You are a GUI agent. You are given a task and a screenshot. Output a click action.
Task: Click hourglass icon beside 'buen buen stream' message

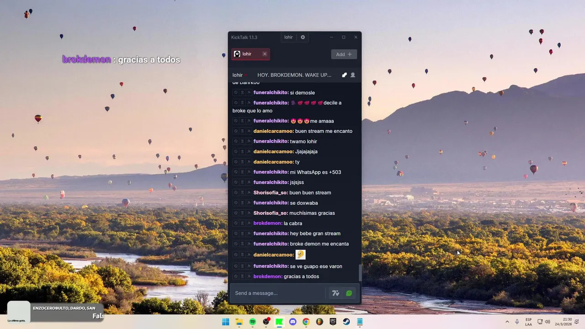(x=242, y=193)
